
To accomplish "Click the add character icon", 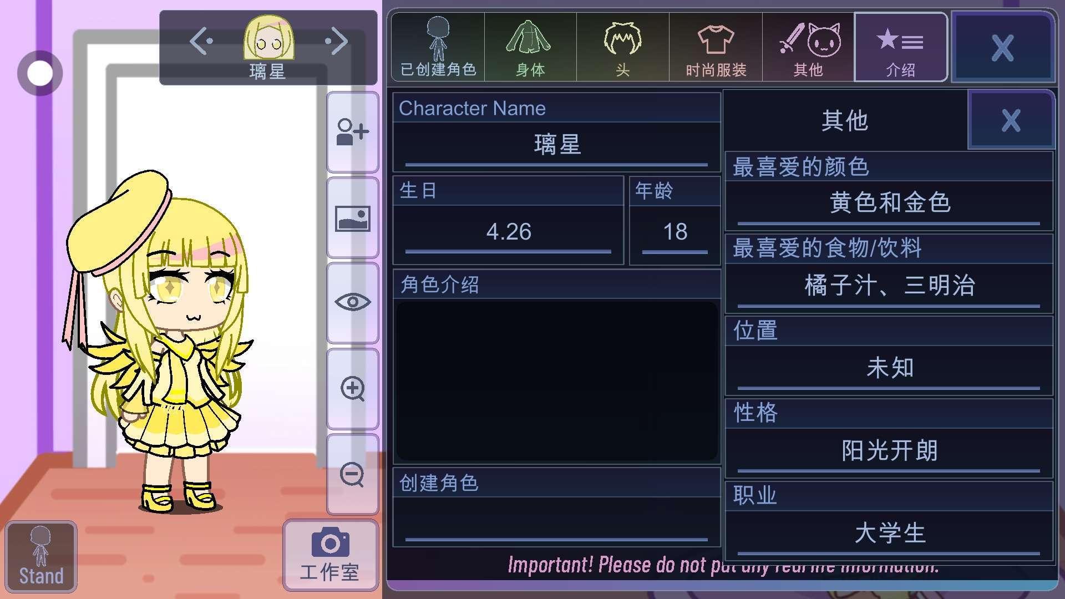I will click(353, 132).
